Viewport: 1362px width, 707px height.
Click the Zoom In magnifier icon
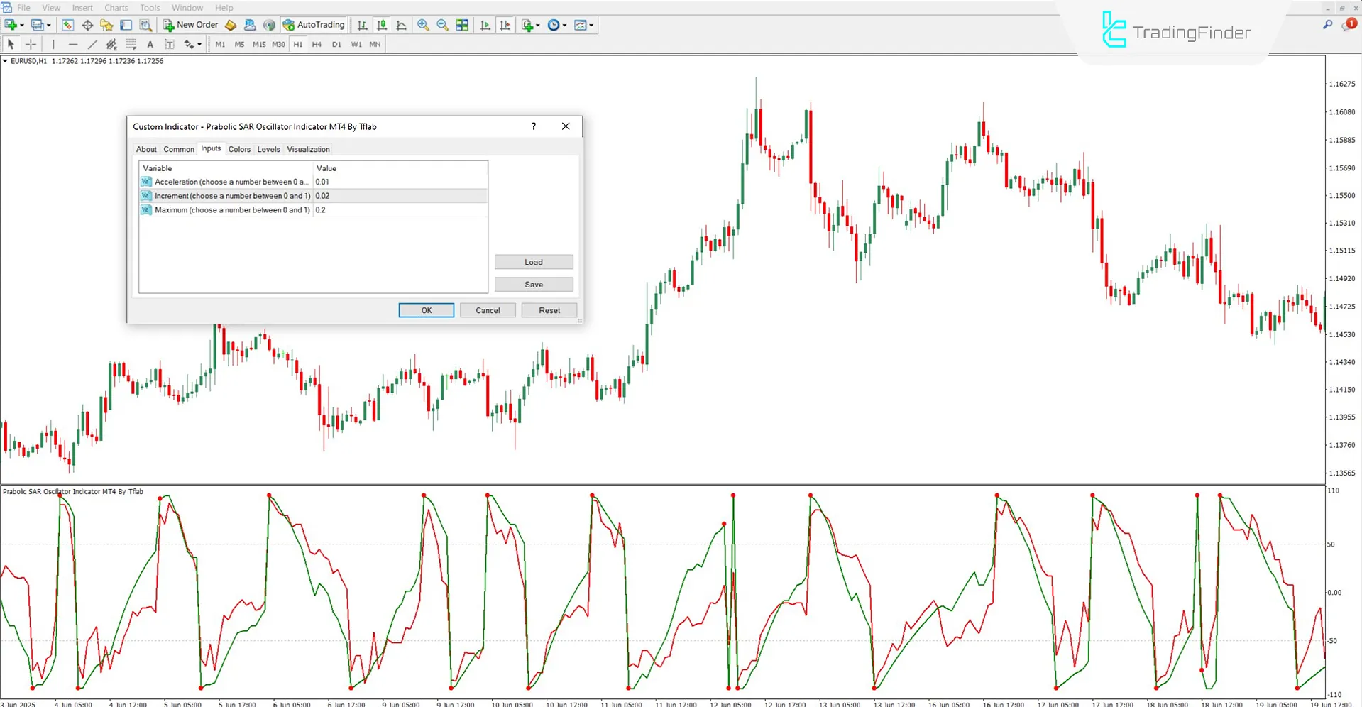pos(423,25)
